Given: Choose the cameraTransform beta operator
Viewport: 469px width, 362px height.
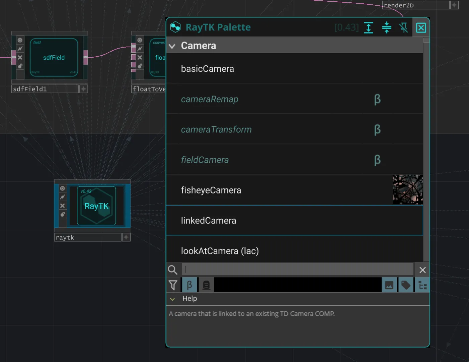Looking at the screenshot, I should coord(216,129).
